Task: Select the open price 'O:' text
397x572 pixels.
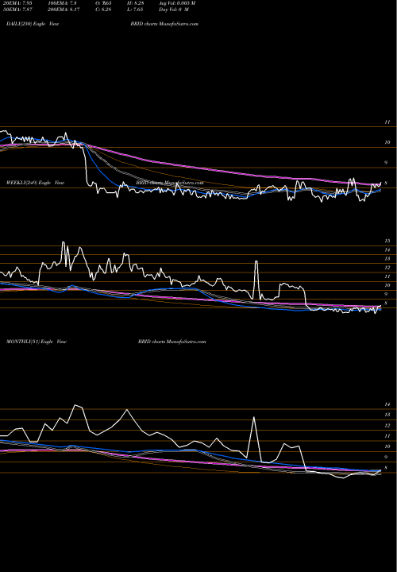Action: (x=103, y=3)
